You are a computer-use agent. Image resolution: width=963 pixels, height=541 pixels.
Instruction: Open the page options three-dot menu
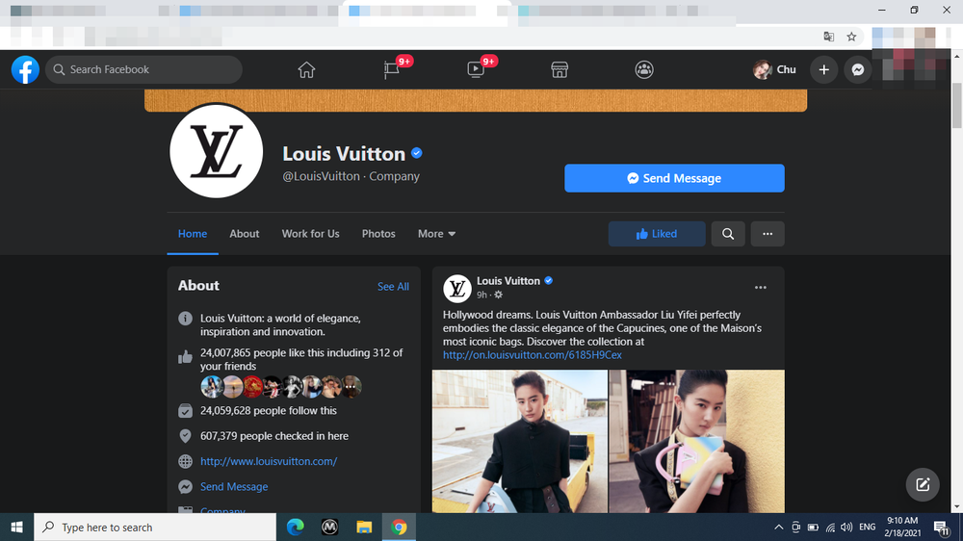[x=768, y=234]
